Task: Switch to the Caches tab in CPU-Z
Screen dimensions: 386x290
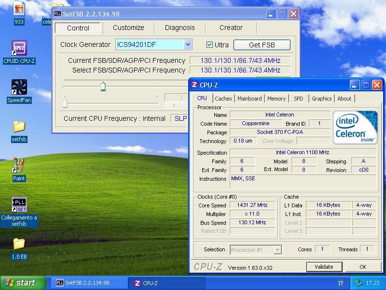Action: click(x=223, y=99)
